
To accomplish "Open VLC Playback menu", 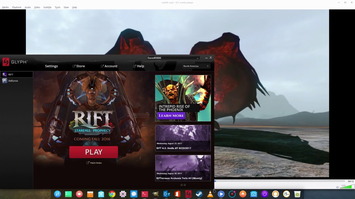I will tap(17, 7).
